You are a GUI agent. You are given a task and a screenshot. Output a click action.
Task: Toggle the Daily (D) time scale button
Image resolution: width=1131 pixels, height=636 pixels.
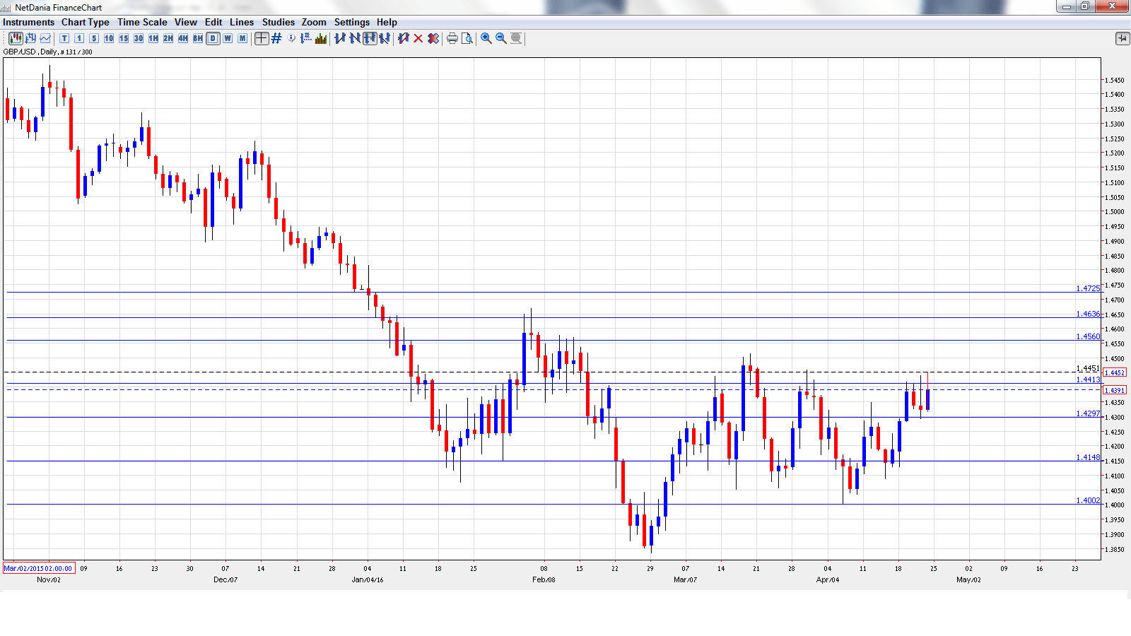[x=213, y=38]
